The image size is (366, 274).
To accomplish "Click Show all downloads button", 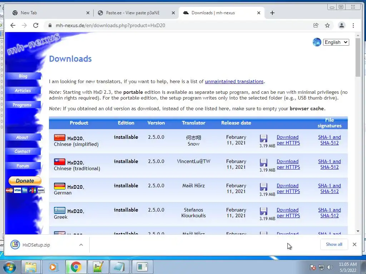I will (x=334, y=244).
